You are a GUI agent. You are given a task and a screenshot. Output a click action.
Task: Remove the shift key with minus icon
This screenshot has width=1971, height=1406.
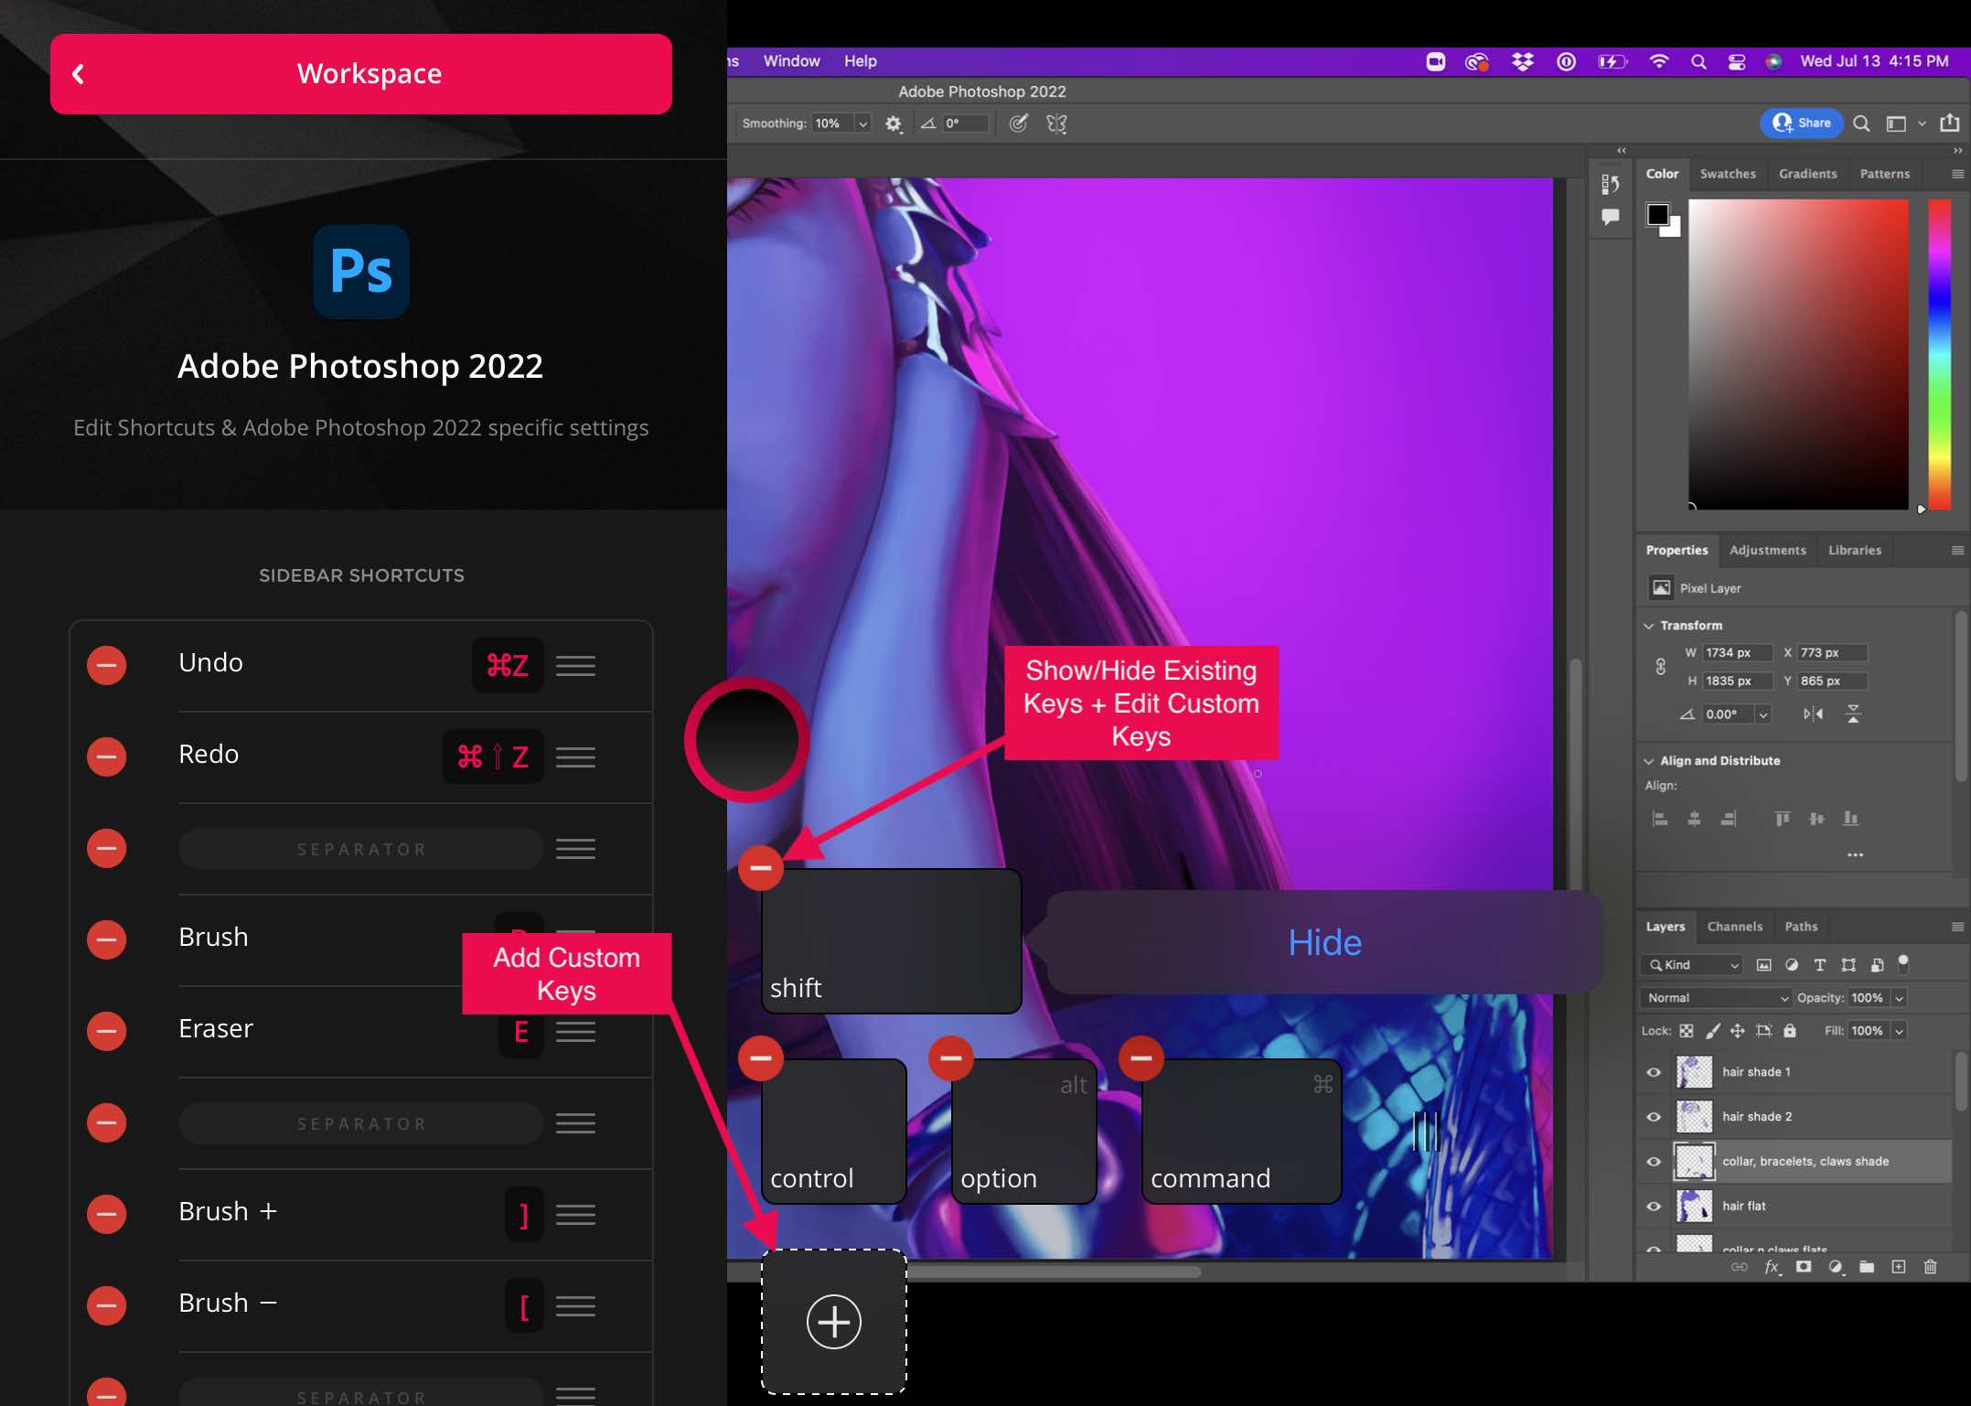(761, 867)
